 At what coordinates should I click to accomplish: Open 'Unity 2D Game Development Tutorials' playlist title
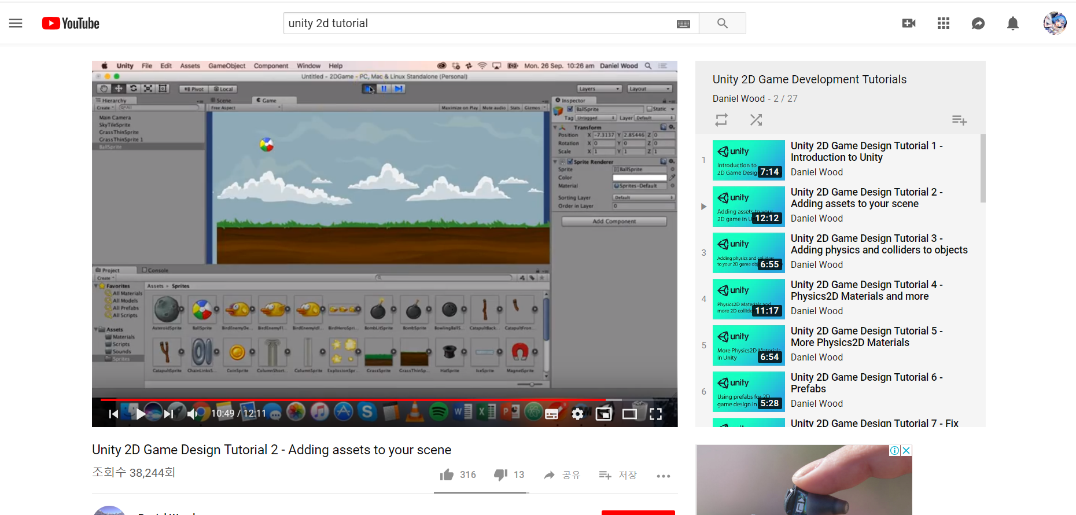pos(809,79)
